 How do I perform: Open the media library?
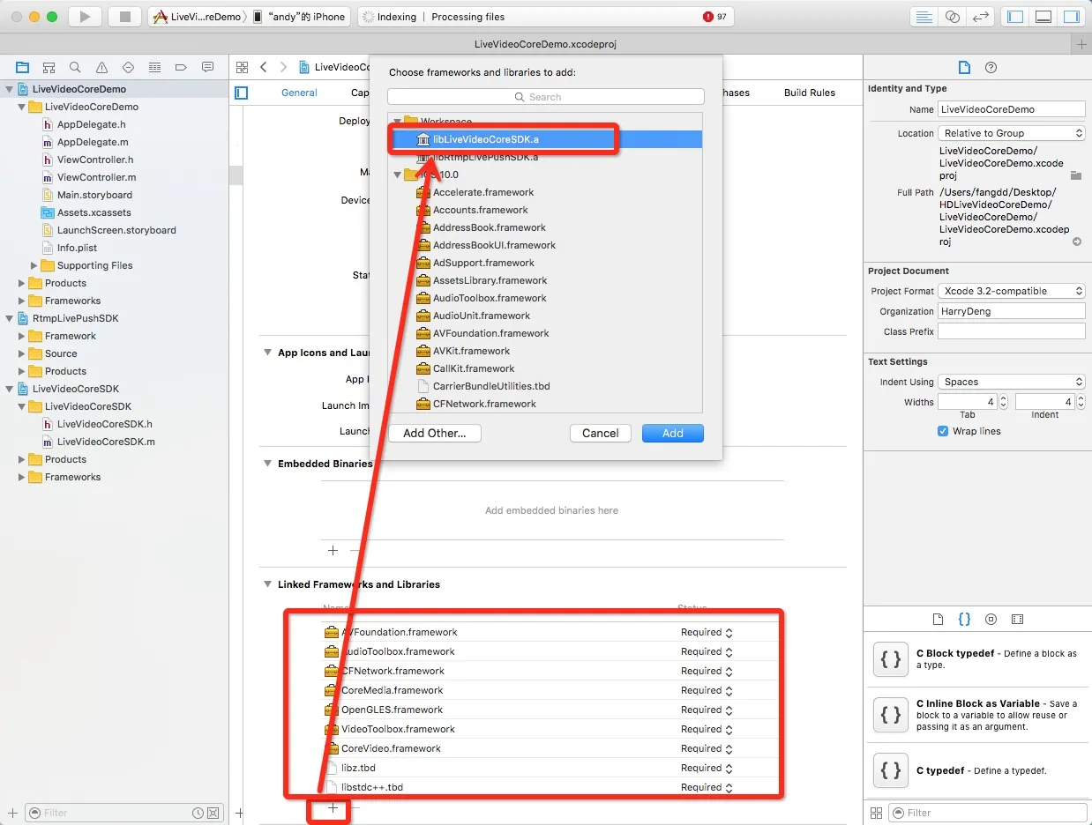(x=1017, y=619)
